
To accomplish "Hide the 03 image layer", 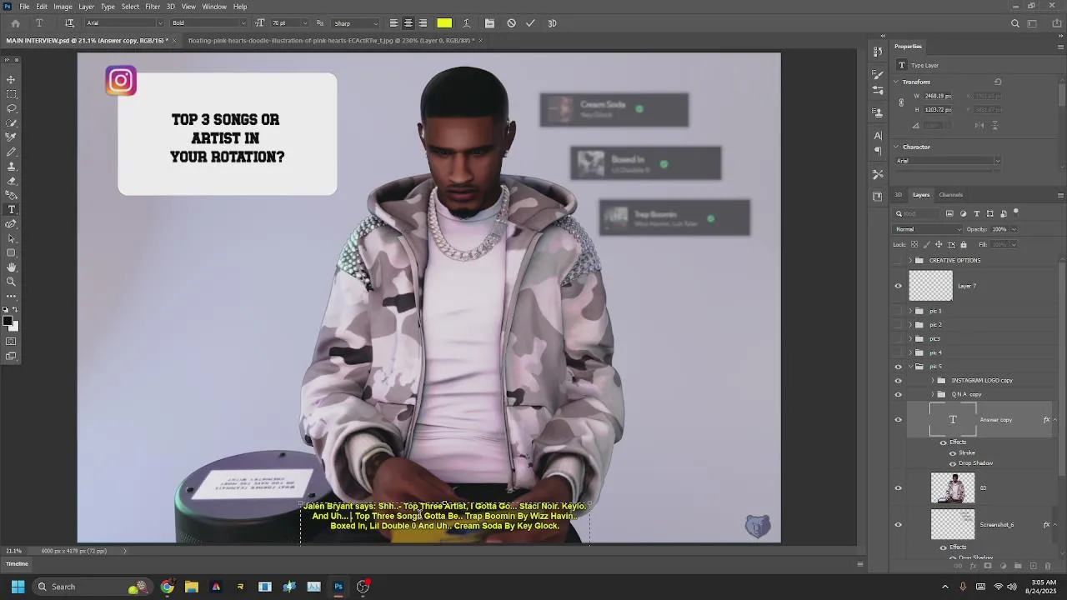I will pyautogui.click(x=898, y=488).
